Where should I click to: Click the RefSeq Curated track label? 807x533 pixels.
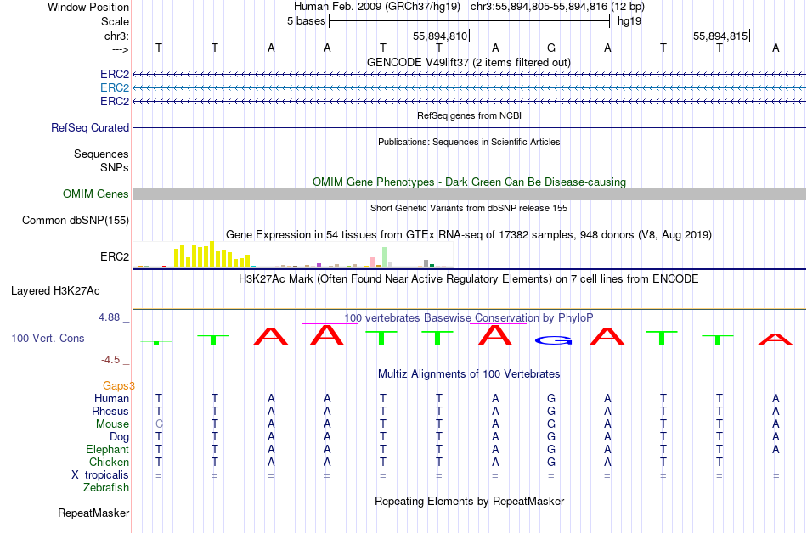90,127
